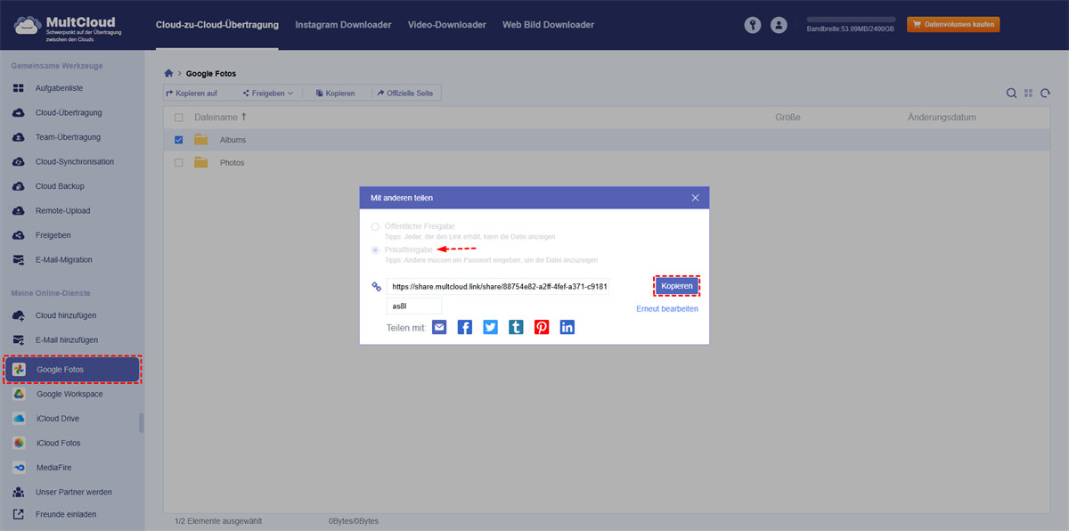
Task: Click Offizielle Seite in toolbar
Action: pos(405,93)
